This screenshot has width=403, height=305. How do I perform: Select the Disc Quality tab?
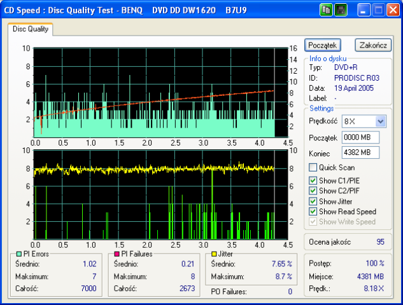tap(31, 29)
